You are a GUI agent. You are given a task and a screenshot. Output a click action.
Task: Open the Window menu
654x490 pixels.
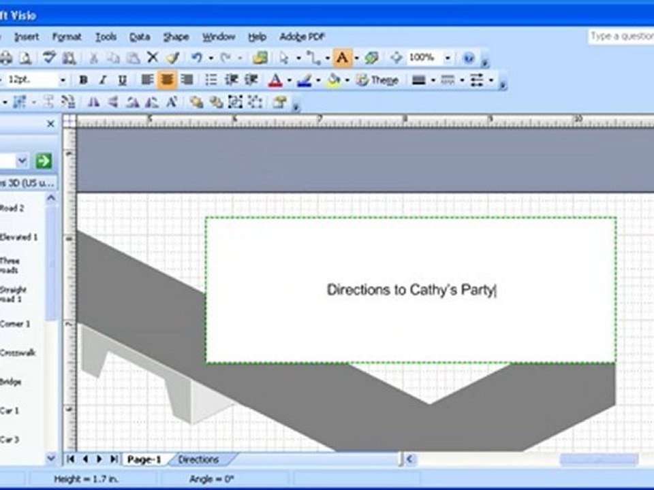219,37
